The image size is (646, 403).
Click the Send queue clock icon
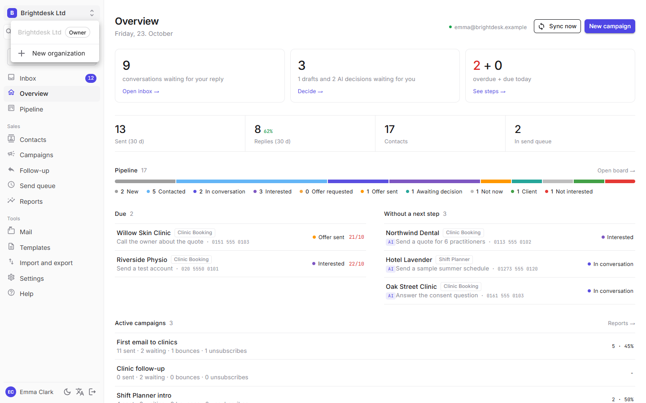coord(11,185)
